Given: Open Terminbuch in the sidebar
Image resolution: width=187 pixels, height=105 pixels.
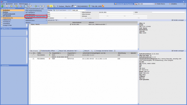Looking at the screenshot, I should click(x=6, y=22).
